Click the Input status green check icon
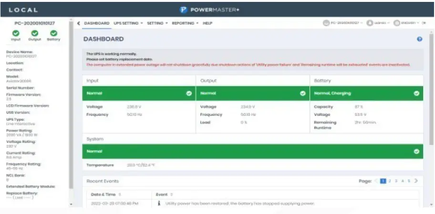This screenshot has width=435, height=214. (x=16, y=33)
